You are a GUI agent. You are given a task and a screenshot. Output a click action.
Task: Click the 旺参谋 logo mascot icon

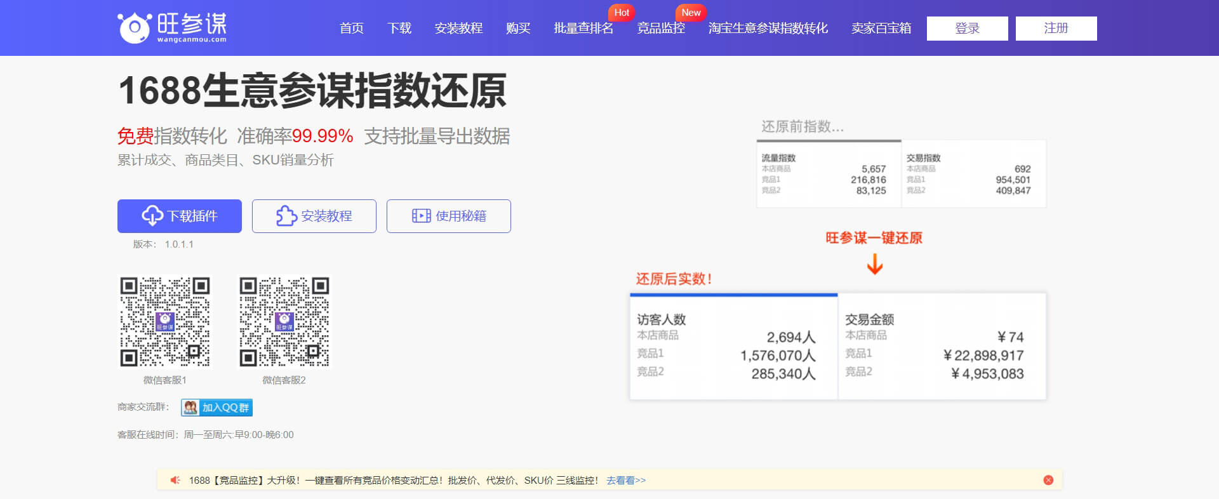(134, 27)
